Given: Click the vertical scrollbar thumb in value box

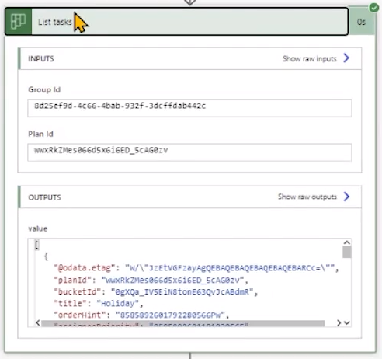Looking at the screenshot, I should pos(347,252).
